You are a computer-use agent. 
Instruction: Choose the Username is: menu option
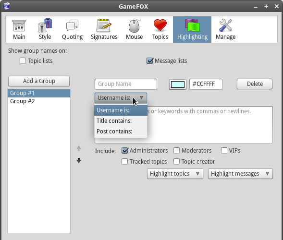(121, 110)
